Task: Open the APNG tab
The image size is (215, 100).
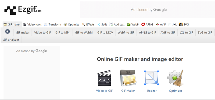Action: pyautogui.click(x=147, y=24)
